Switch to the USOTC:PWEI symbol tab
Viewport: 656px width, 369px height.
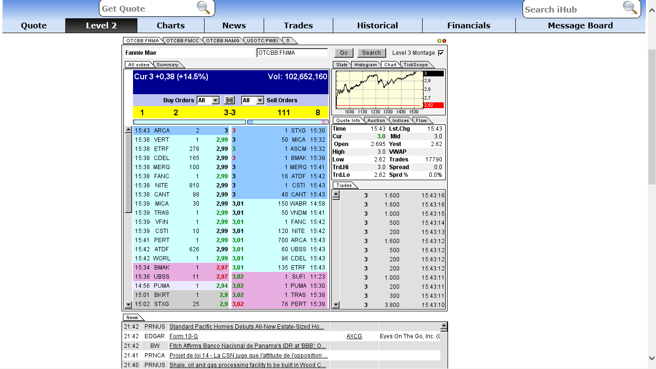pyautogui.click(x=262, y=41)
